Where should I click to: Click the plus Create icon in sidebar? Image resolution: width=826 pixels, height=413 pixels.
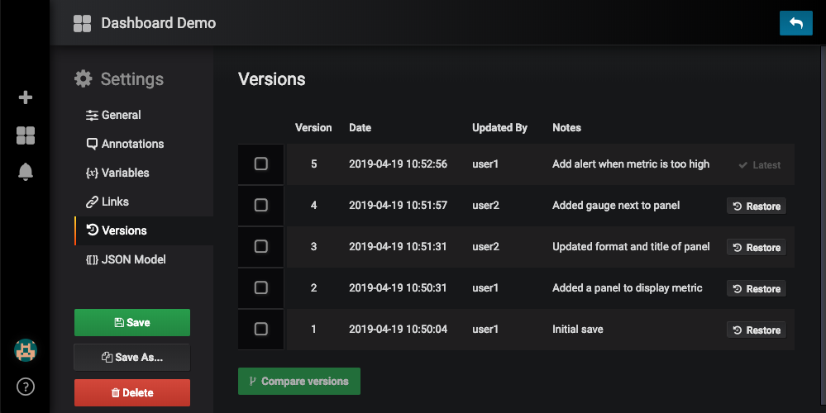point(25,97)
